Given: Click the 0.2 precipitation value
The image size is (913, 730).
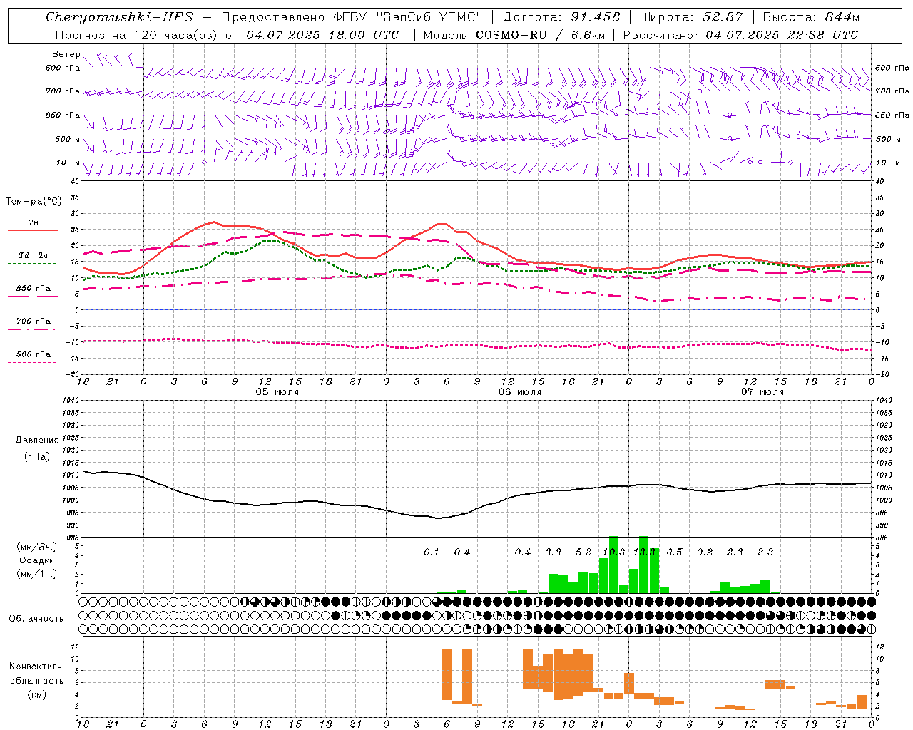Looking at the screenshot, I should pos(705,552).
